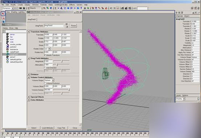Click the select by hierarchy icon
This screenshot has height=138, width=201.
click(x=44, y=8)
